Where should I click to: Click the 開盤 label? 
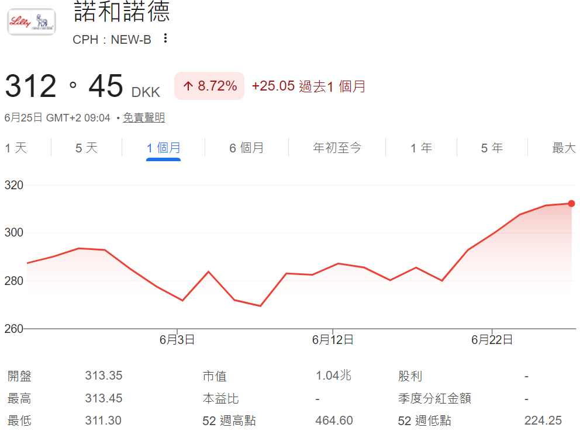[x=20, y=376]
